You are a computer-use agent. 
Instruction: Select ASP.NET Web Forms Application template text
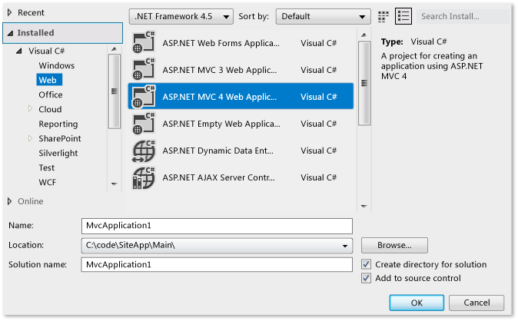221,43
